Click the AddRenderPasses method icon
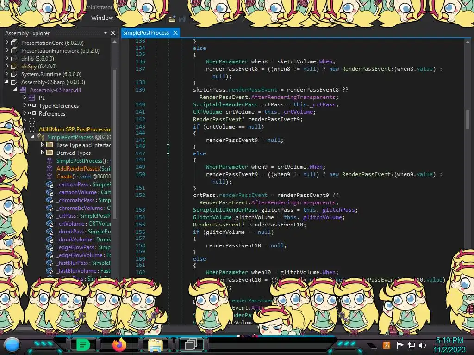This screenshot has height=355, width=474. point(50,168)
